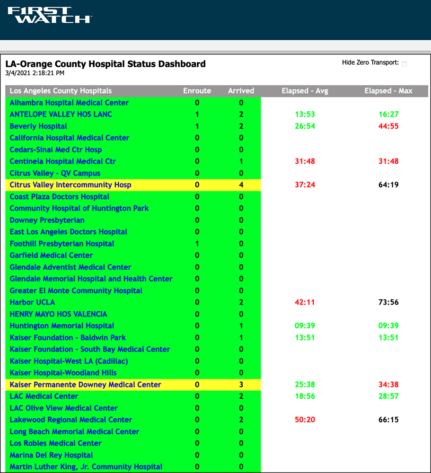Open LAC Medical Center entry

44,396
